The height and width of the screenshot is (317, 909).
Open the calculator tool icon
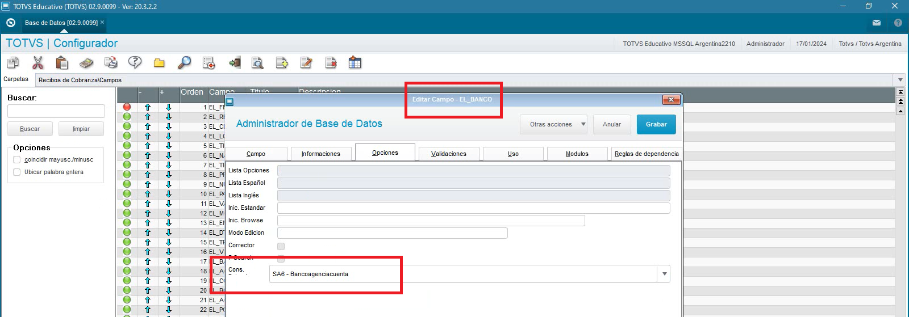[86, 62]
